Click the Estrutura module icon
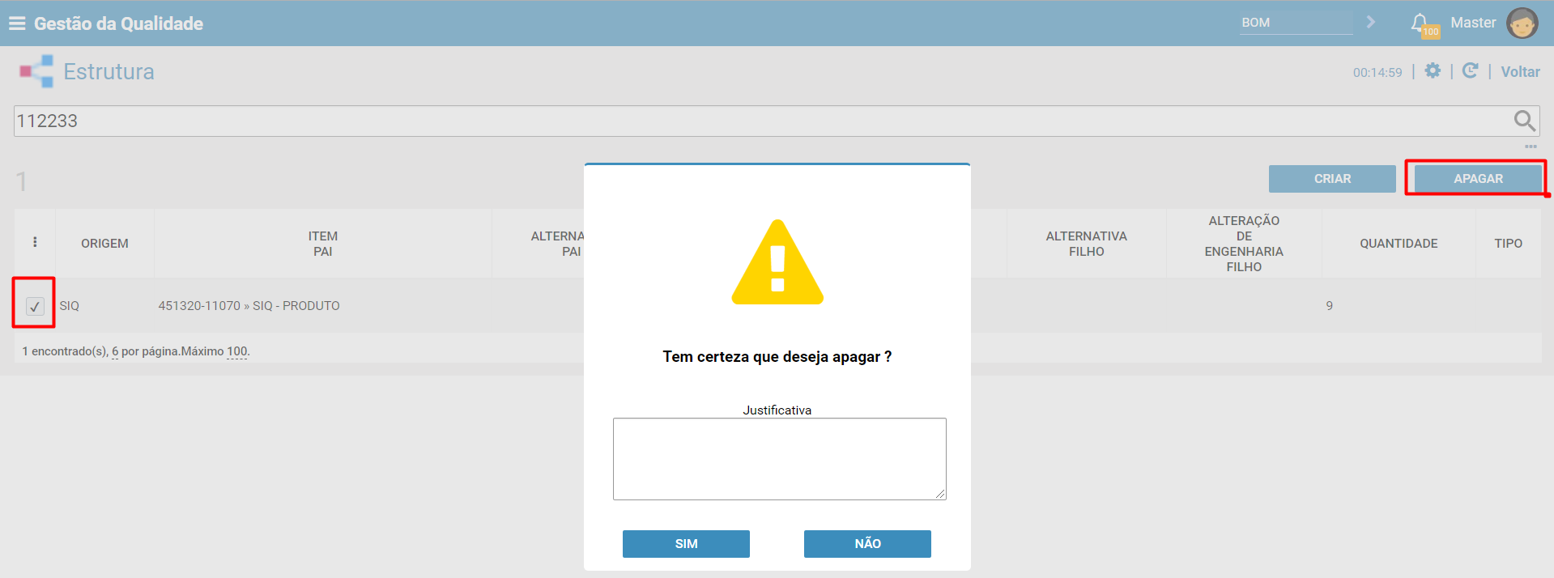The height and width of the screenshot is (578, 1554). (36, 71)
